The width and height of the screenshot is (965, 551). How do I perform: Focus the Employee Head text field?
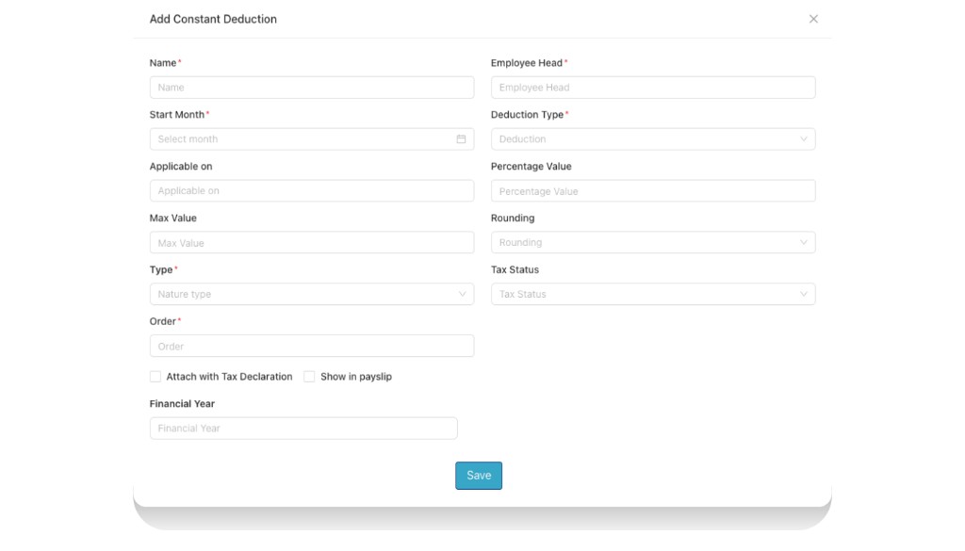click(x=650, y=87)
